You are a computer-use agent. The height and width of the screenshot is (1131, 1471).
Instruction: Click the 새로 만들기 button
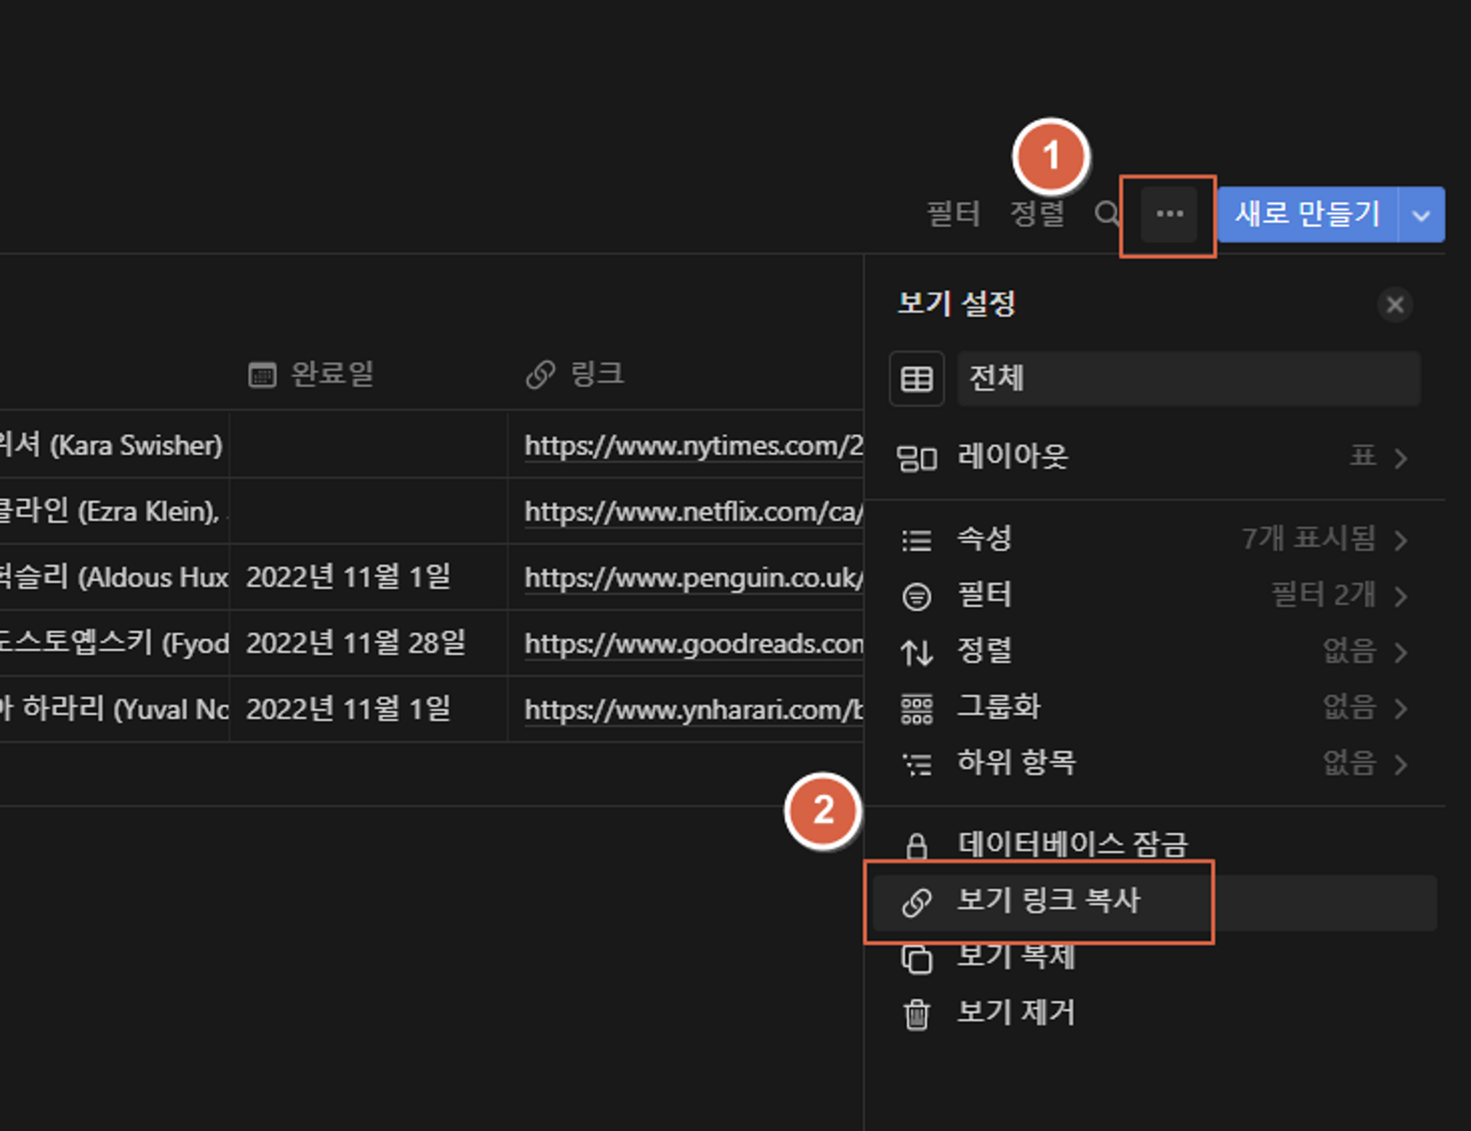coord(1306,215)
